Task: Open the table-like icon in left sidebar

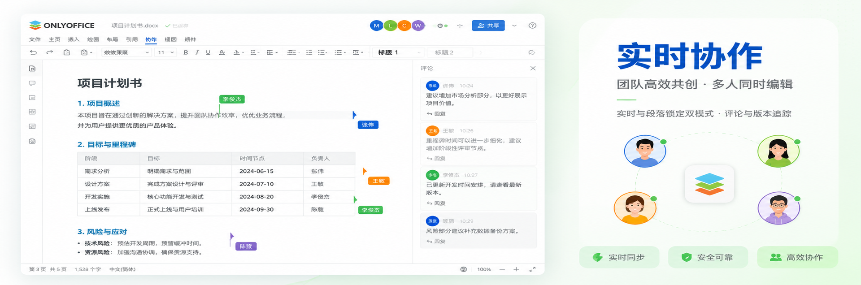Action: pyautogui.click(x=32, y=112)
